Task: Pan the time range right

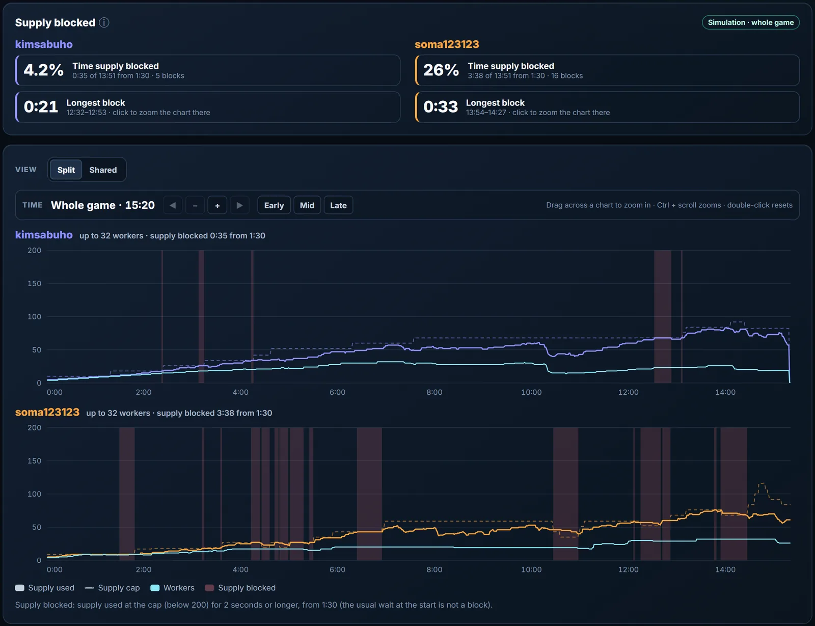Action: [240, 205]
